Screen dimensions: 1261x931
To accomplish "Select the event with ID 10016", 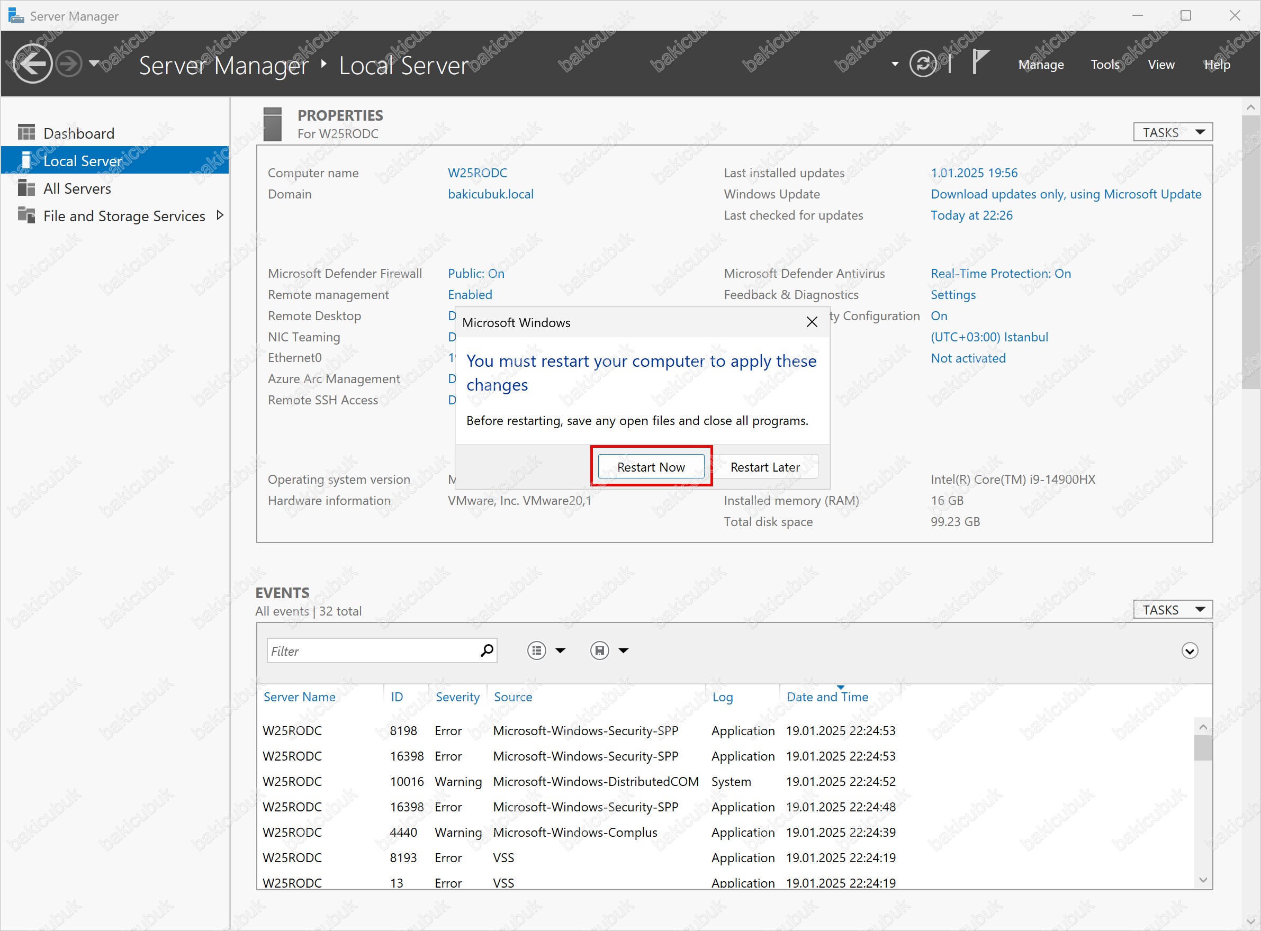I will [724, 782].
